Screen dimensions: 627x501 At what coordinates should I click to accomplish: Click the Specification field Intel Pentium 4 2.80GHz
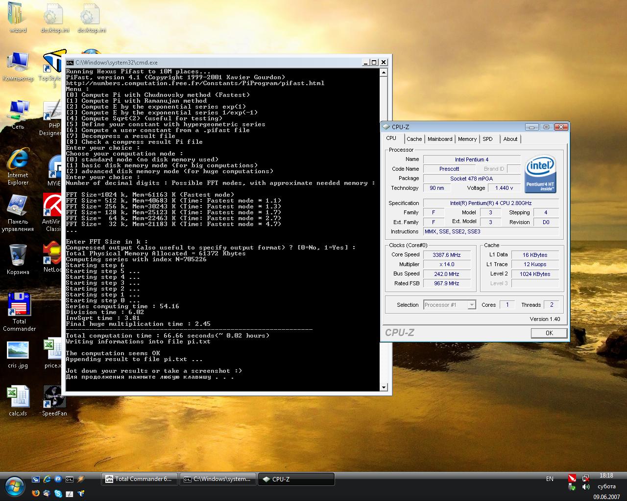[x=491, y=203]
